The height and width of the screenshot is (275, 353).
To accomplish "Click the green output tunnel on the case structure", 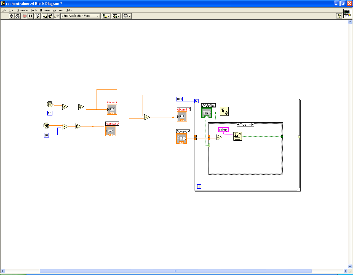I will tap(282, 136).
